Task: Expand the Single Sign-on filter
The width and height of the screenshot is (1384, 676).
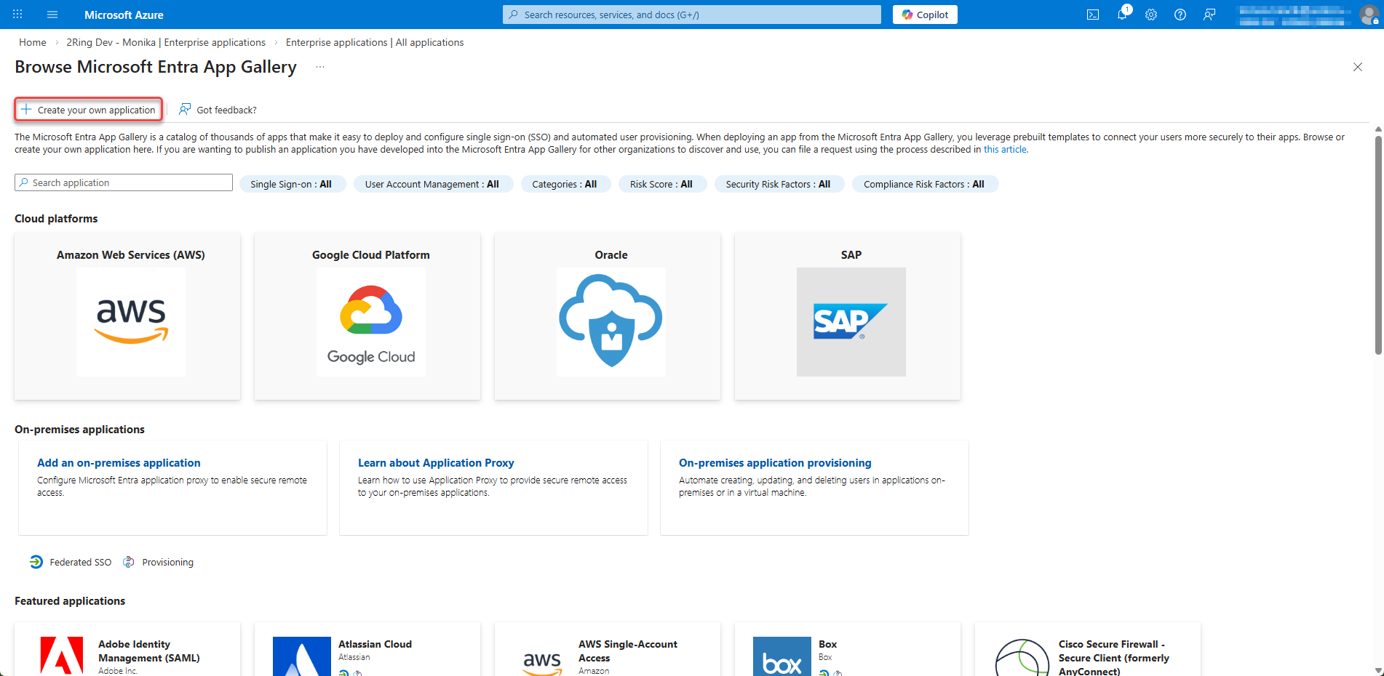Action: pos(291,184)
